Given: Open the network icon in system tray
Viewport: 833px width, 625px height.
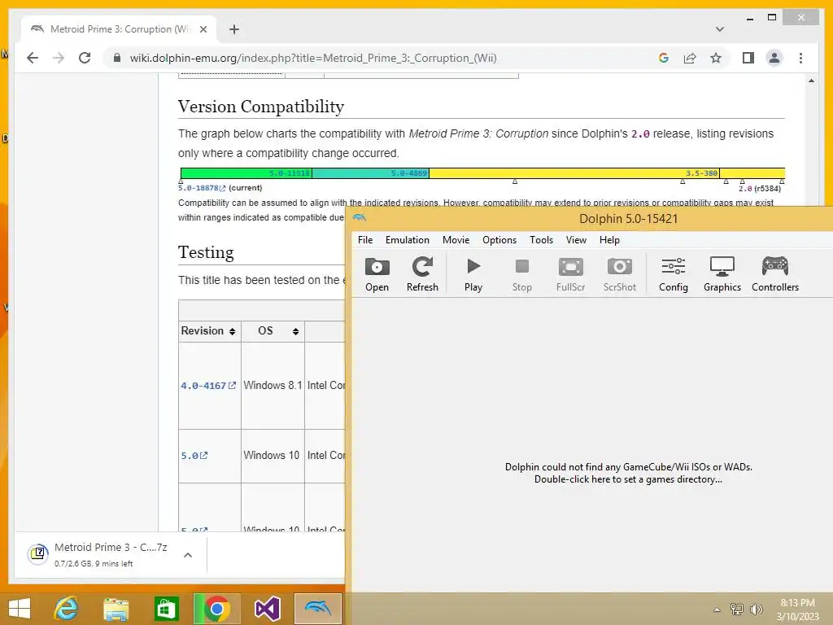Looking at the screenshot, I should [737, 609].
